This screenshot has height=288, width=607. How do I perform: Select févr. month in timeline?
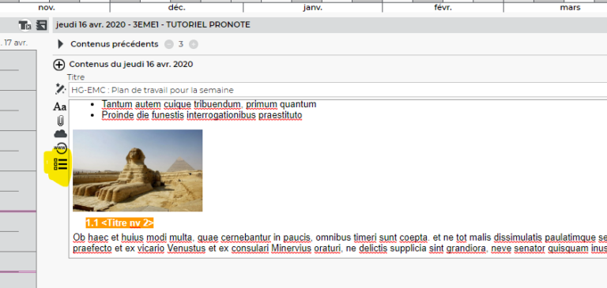point(443,7)
